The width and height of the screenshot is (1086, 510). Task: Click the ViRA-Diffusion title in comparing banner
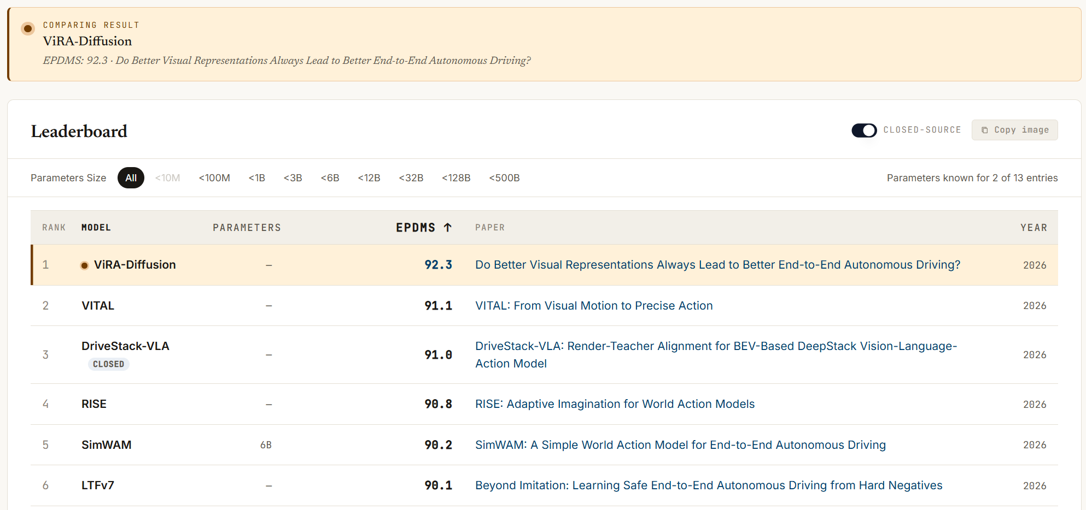[87, 41]
